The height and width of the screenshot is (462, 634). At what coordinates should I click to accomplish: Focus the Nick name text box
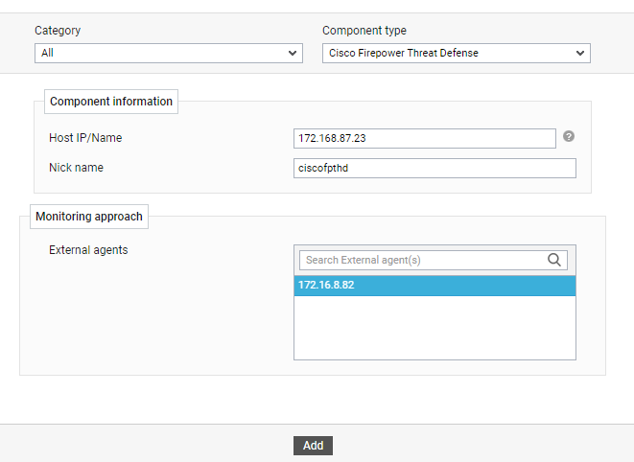(x=434, y=169)
